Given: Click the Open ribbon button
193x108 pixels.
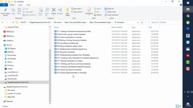Looking at the screenshot, I should coord(98,9).
